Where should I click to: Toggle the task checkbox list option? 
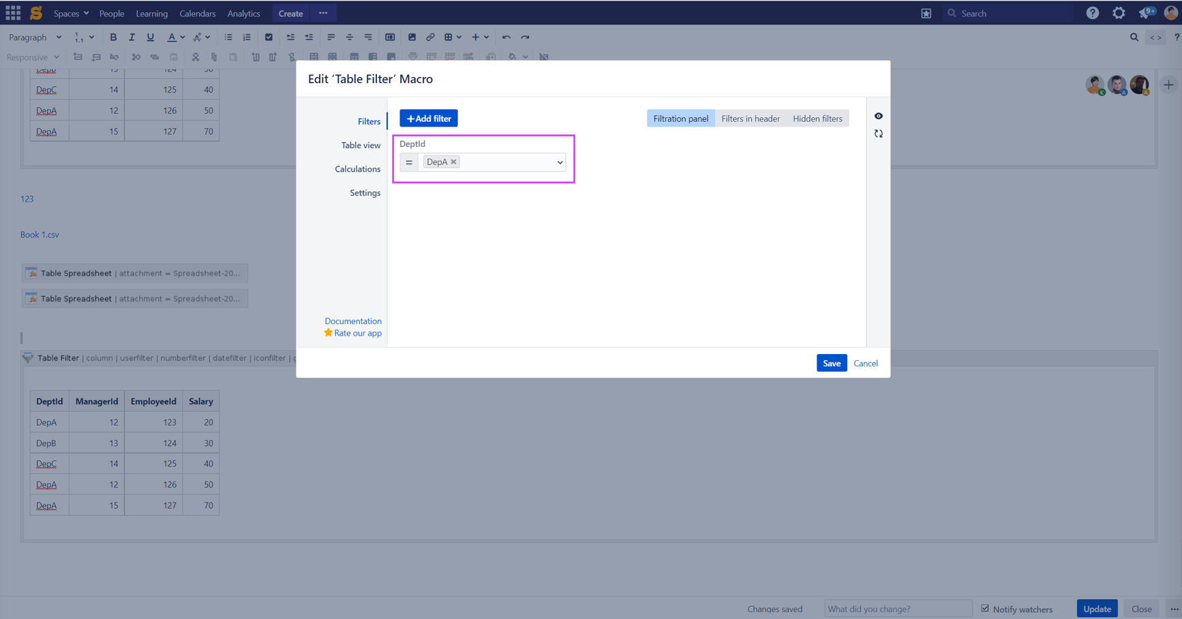pos(269,37)
